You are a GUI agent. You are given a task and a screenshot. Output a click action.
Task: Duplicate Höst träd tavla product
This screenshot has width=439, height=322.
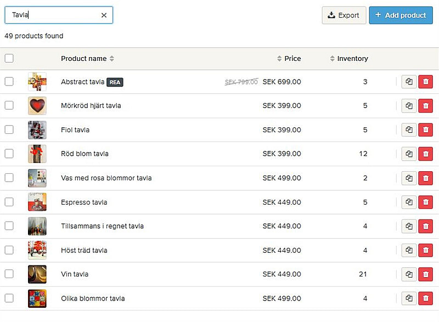[x=409, y=250]
